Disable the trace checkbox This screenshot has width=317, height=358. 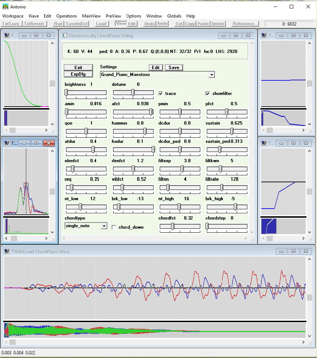click(161, 94)
